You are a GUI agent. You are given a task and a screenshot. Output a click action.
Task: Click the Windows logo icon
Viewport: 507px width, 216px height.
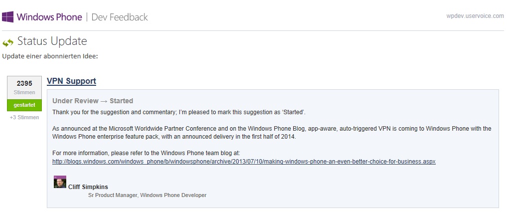click(x=8, y=17)
